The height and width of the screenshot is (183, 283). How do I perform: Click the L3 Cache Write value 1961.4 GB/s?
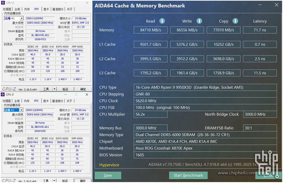click(187, 73)
